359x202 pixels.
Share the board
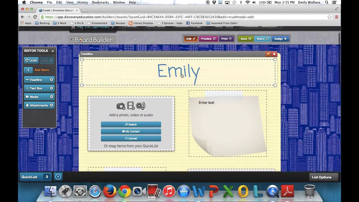point(263,39)
